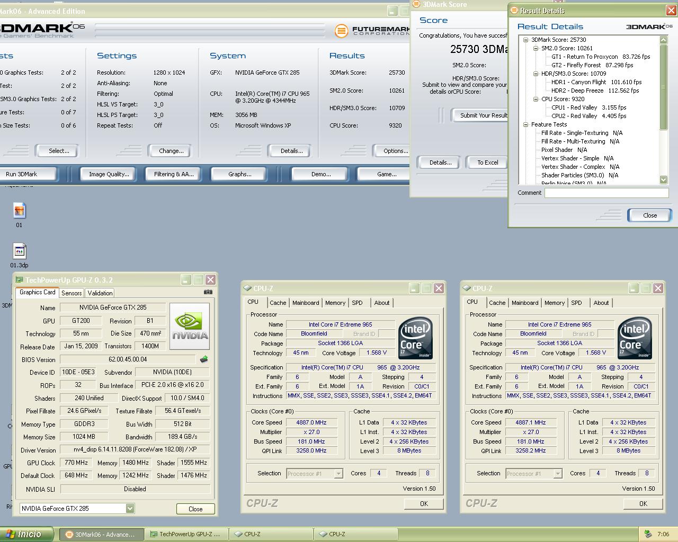
Task: Open the Mainboard tab in left CPU-Z
Action: [x=306, y=303]
